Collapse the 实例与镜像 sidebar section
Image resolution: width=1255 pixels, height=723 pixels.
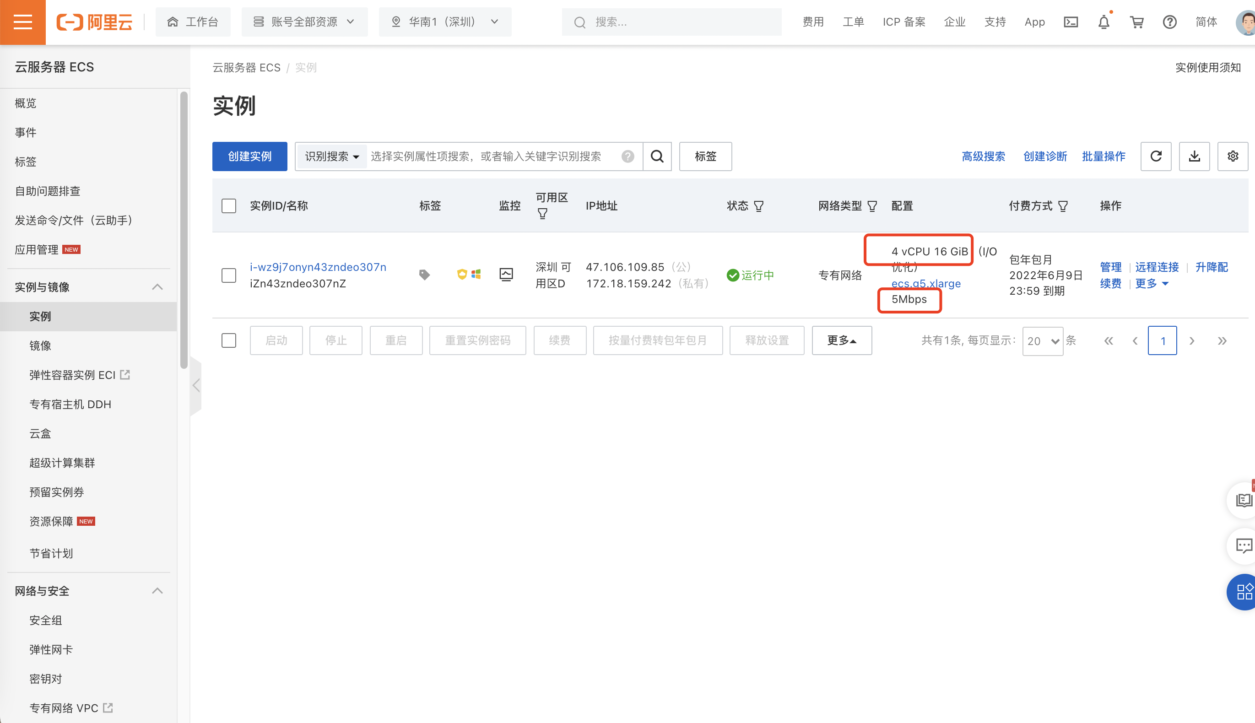157,286
